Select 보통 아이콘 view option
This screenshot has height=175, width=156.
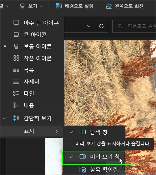[32, 46]
